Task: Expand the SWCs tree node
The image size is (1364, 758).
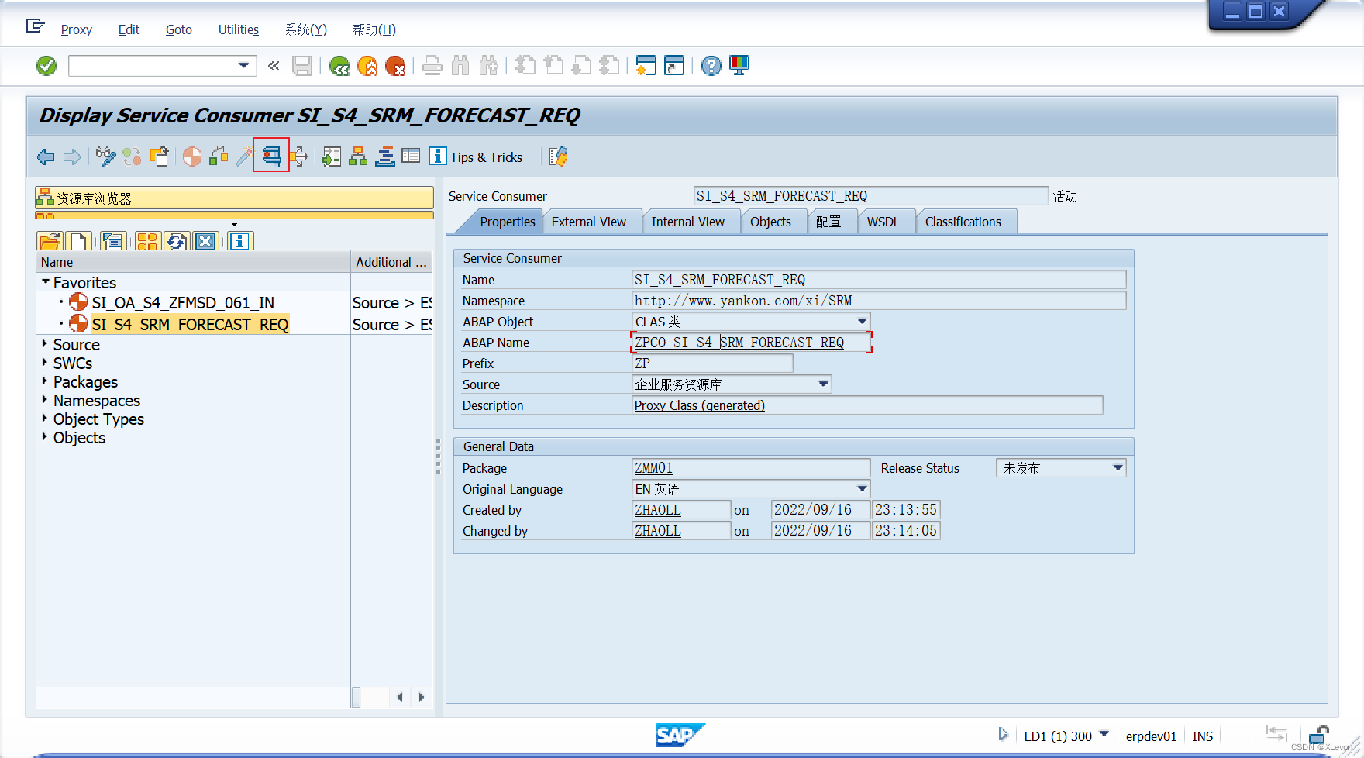Action: click(x=45, y=362)
